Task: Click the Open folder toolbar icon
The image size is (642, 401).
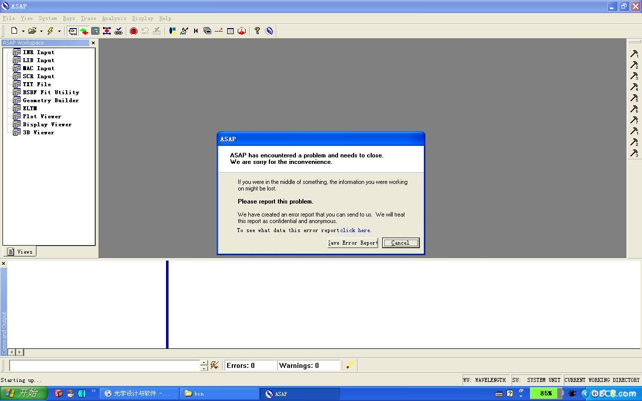Action: click(x=33, y=31)
